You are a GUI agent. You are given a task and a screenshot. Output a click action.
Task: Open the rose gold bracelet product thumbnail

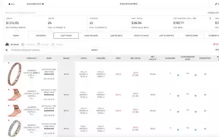click(14, 74)
